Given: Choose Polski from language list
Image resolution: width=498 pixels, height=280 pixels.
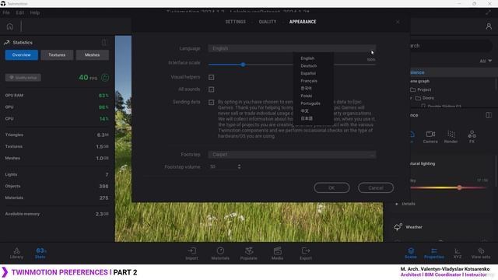Looking at the screenshot, I should (x=306, y=96).
